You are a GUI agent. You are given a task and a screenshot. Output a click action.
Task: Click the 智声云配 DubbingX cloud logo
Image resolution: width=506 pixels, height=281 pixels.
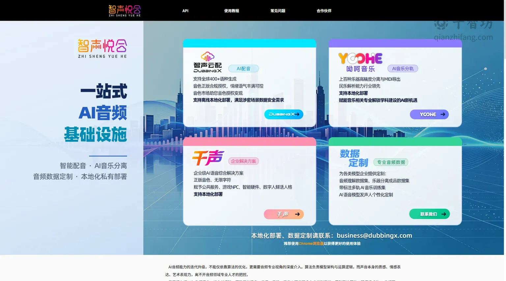[x=208, y=62]
